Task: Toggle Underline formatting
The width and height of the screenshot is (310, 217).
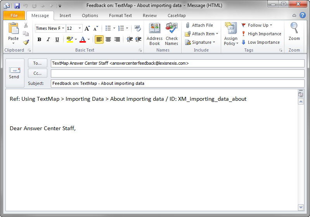Action: [57, 40]
